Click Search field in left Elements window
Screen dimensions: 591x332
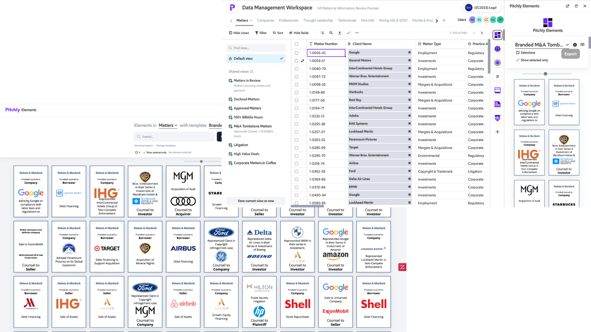point(174,136)
